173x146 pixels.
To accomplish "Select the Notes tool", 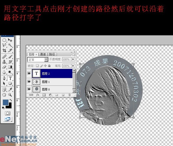I will pyautogui.click(x=4, y=89).
